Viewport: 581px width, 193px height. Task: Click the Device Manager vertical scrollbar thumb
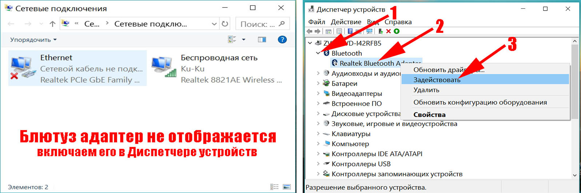point(575,82)
